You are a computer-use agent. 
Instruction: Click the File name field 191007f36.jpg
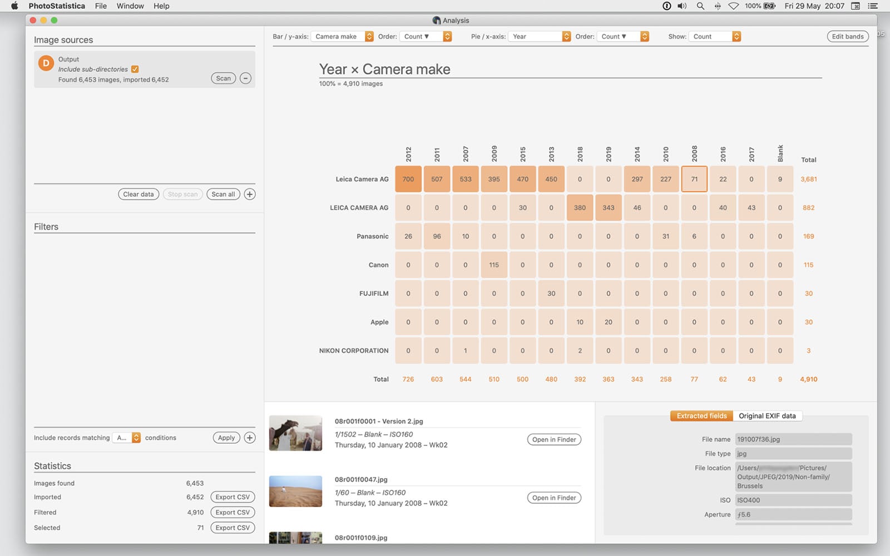(793, 439)
